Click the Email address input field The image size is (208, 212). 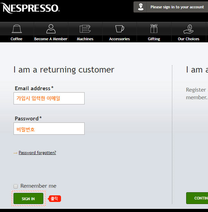tap(49, 98)
